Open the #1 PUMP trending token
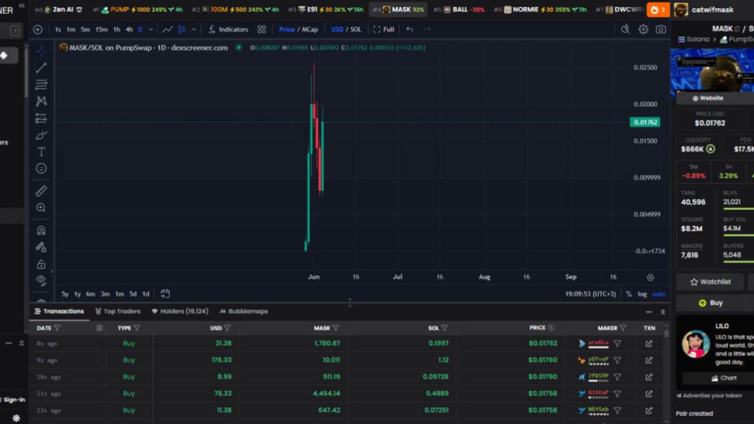Viewport: 754px width, 424px height. click(x=138, y=10)
